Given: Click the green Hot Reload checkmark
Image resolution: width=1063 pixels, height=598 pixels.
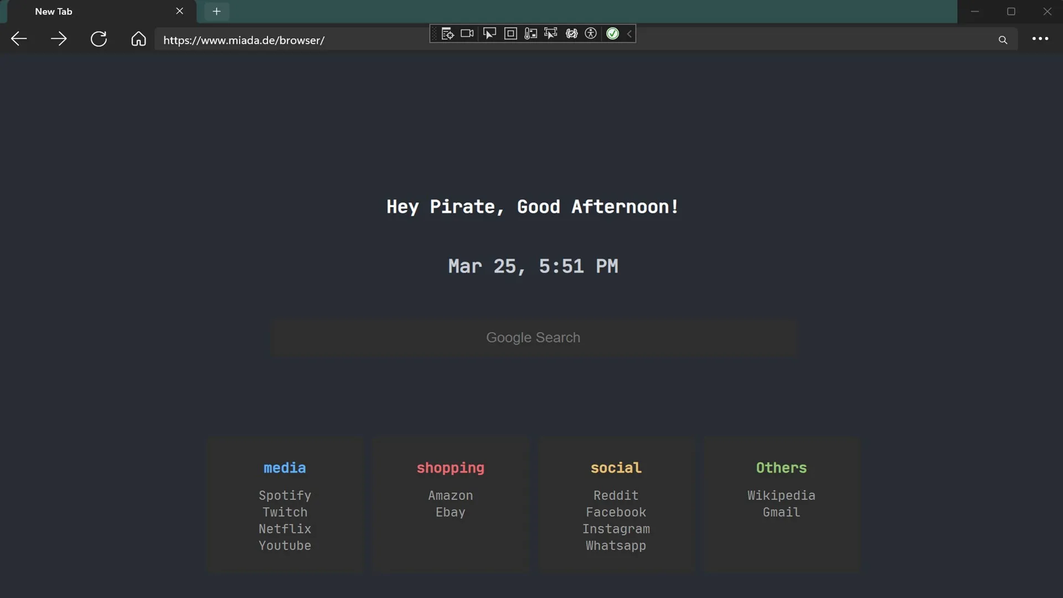Looking at the screenshot, I should point(612,34).
